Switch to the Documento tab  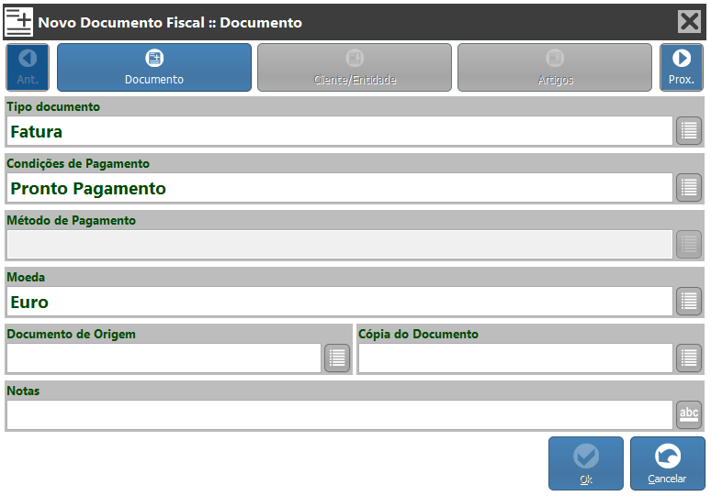coord(154,68)
